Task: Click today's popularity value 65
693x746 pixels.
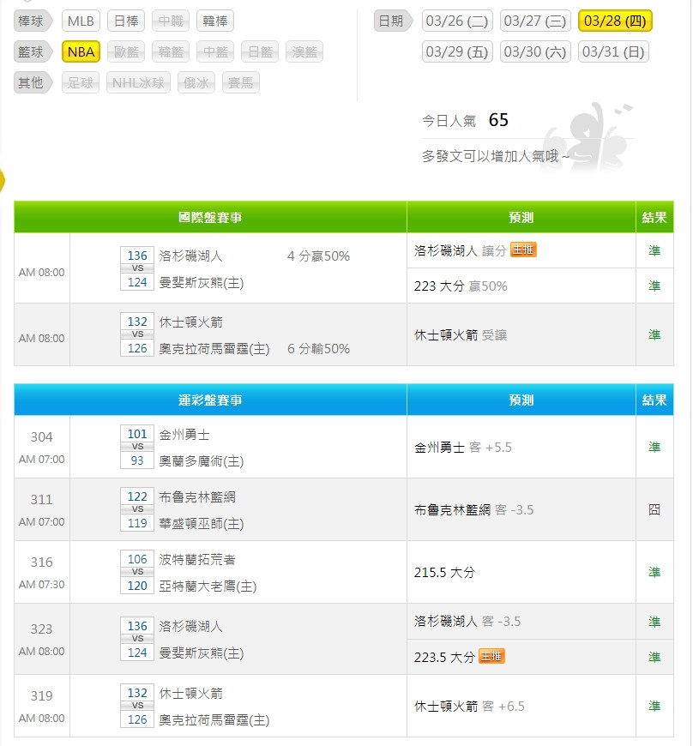Action: (x=498, y=120)
